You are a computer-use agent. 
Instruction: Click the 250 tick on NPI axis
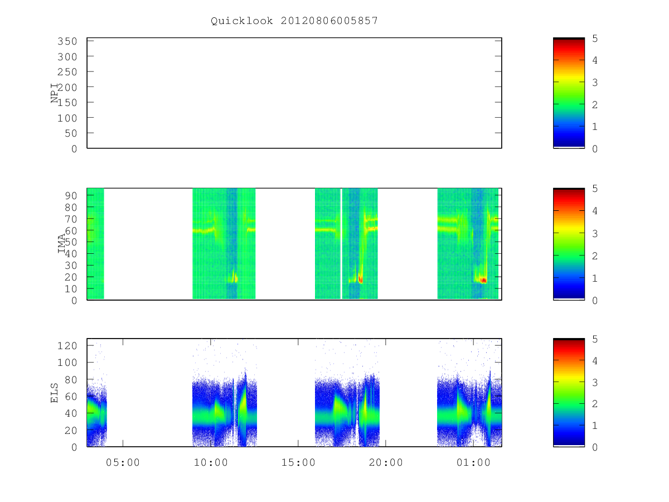pyautogui.click(x=66, y=72)
